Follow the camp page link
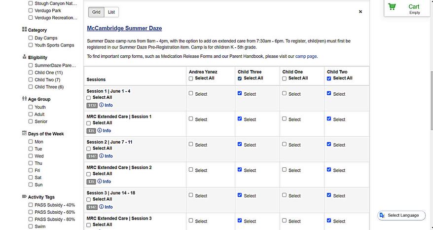Image resolution: width=433 pixels, height=230 pixels. coord(306,56)
